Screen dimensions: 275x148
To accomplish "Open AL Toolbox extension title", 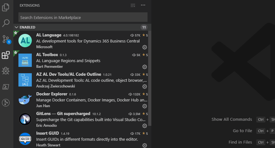I will (x=47, y=55).
